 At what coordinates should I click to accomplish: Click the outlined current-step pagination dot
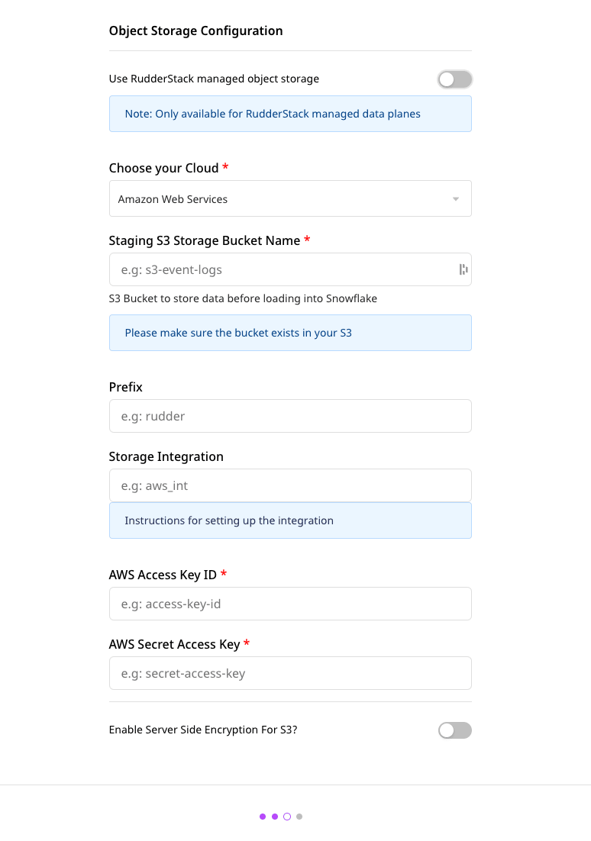(x=286, y=816)
